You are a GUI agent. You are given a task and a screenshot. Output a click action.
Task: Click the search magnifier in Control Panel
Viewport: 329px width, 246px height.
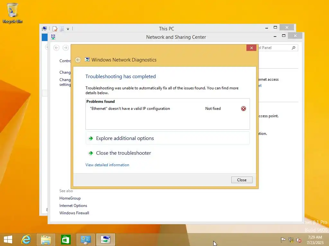pyautogui.click(x=294, y=48)
